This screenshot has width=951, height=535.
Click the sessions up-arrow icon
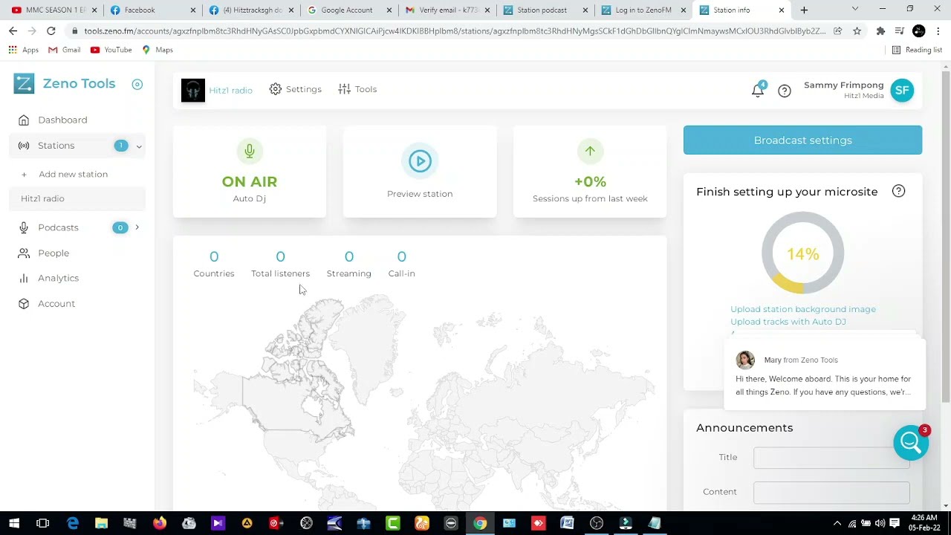coord(590,151)
